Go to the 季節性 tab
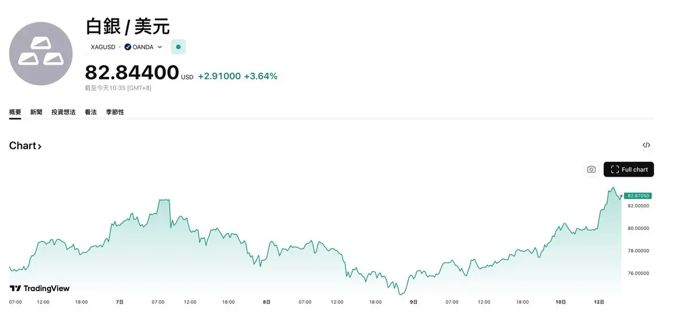This screenshot has width=688, height=313. [115, 112]
